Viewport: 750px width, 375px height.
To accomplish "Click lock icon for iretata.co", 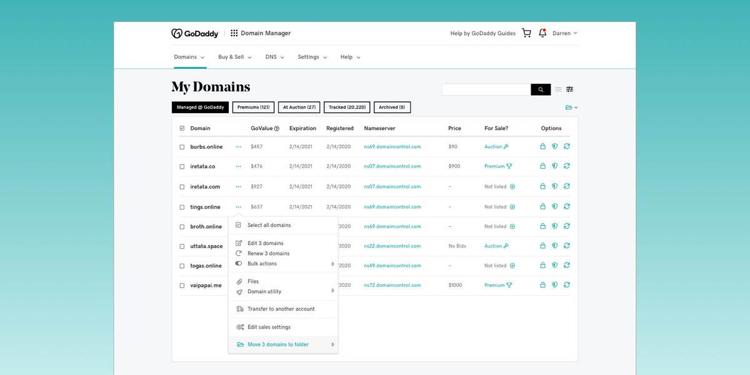I will pyautogui.click(x=542, y=166).
